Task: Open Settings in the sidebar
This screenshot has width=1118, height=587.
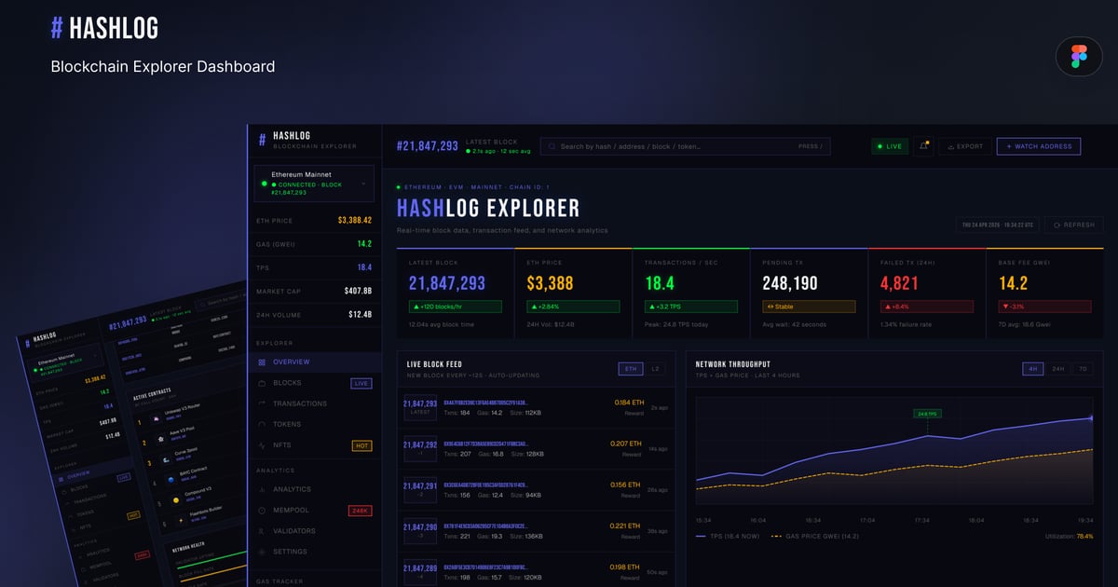Action: [x=314, y=552]
